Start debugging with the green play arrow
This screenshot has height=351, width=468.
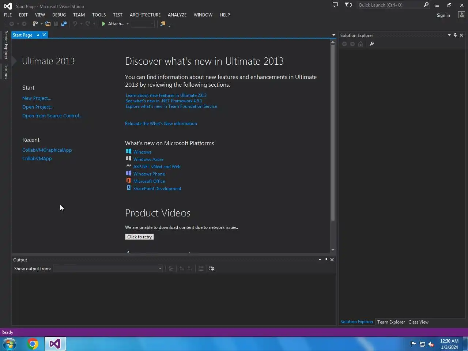(x=104, y=24)
